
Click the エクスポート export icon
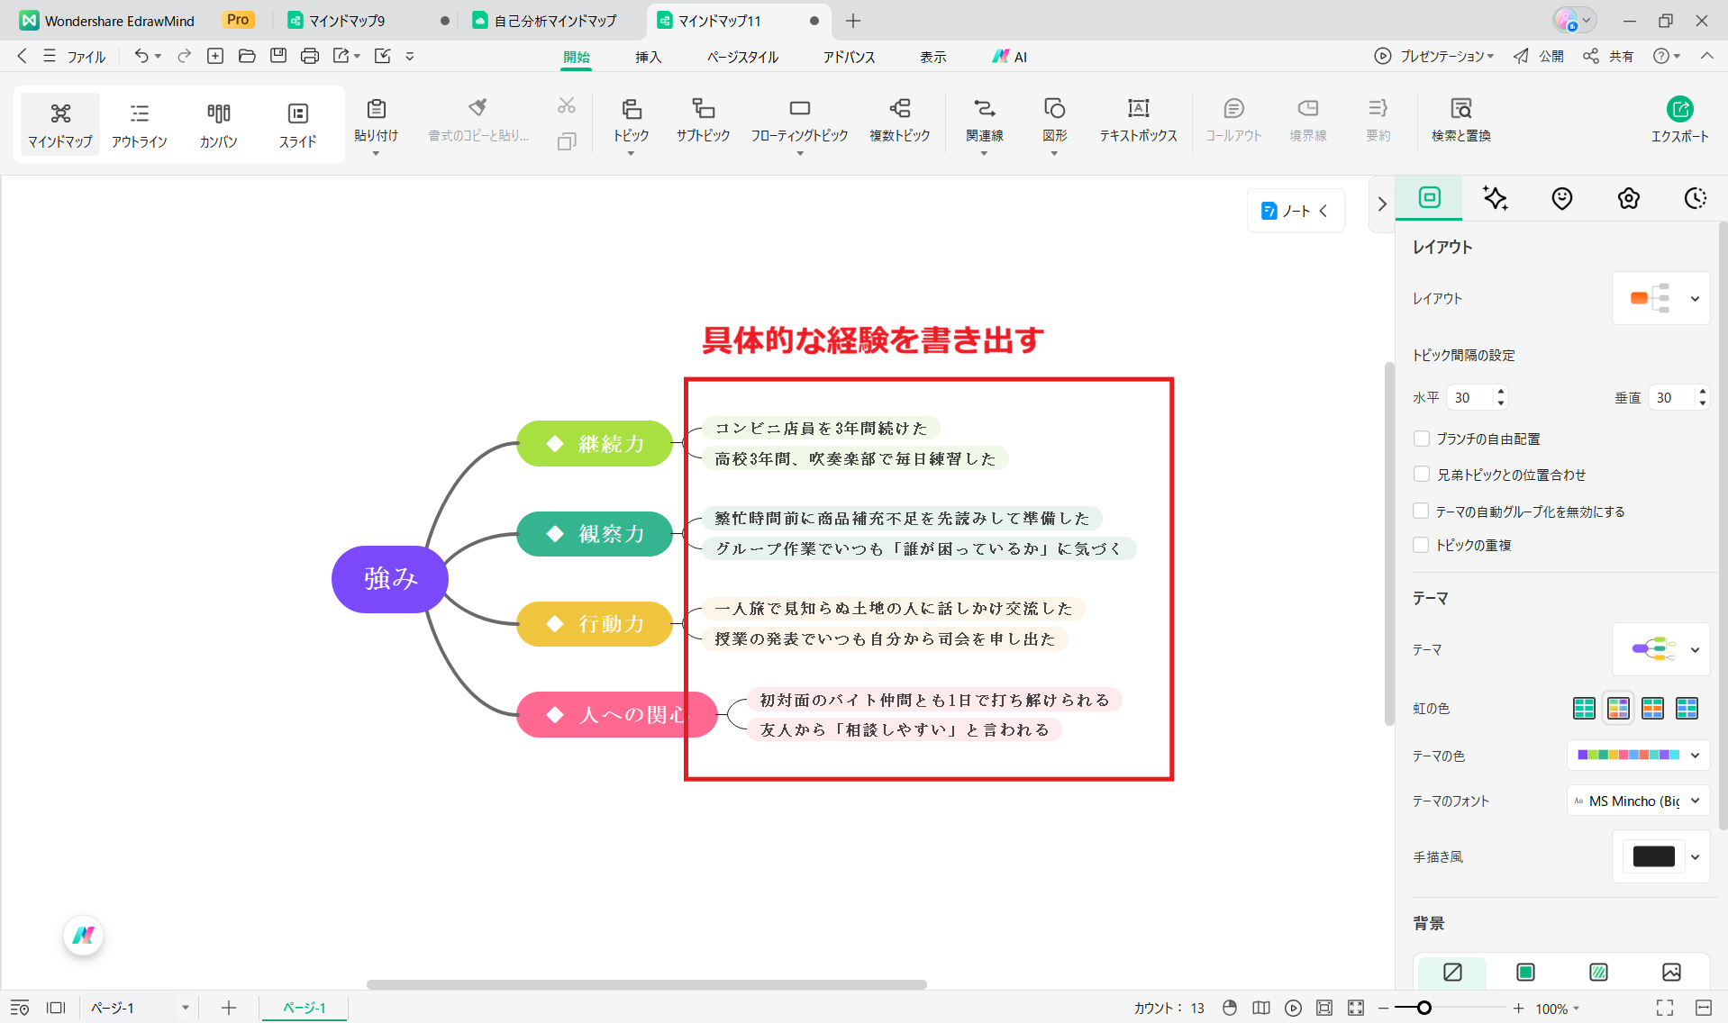(x=1679, y=109)
